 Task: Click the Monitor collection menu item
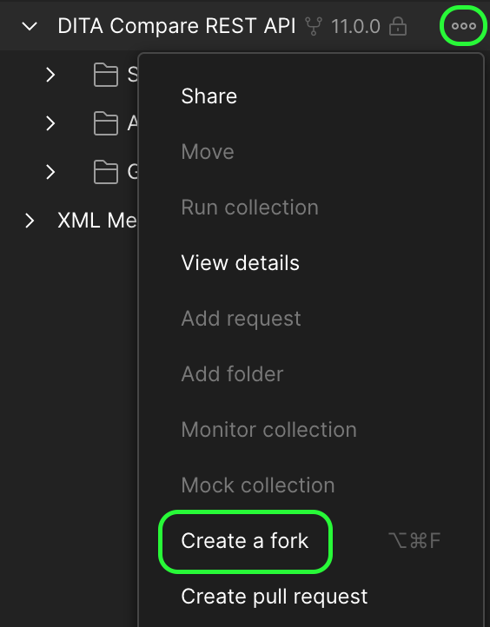[268, 430]
